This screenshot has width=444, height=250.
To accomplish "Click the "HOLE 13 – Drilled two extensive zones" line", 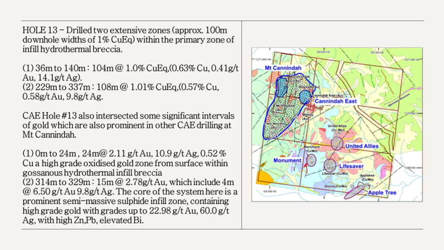I will [125, 30].
